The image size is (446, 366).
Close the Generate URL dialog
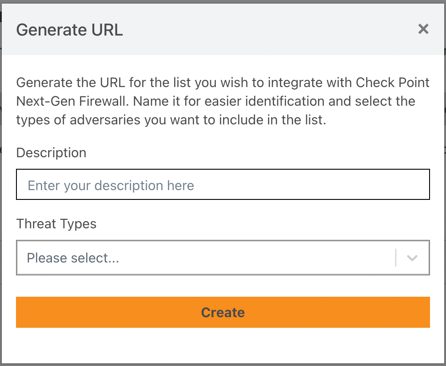click(423, 29)
